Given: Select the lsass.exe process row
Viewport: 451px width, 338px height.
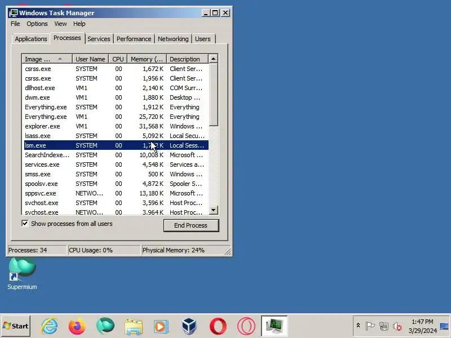Looking at the screenshot, I should pos(116,136).
